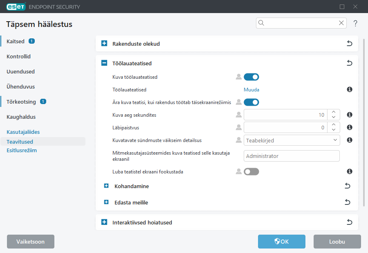Open Kaughaldus settings category
The image size is (368, 253).
[21, 117]
